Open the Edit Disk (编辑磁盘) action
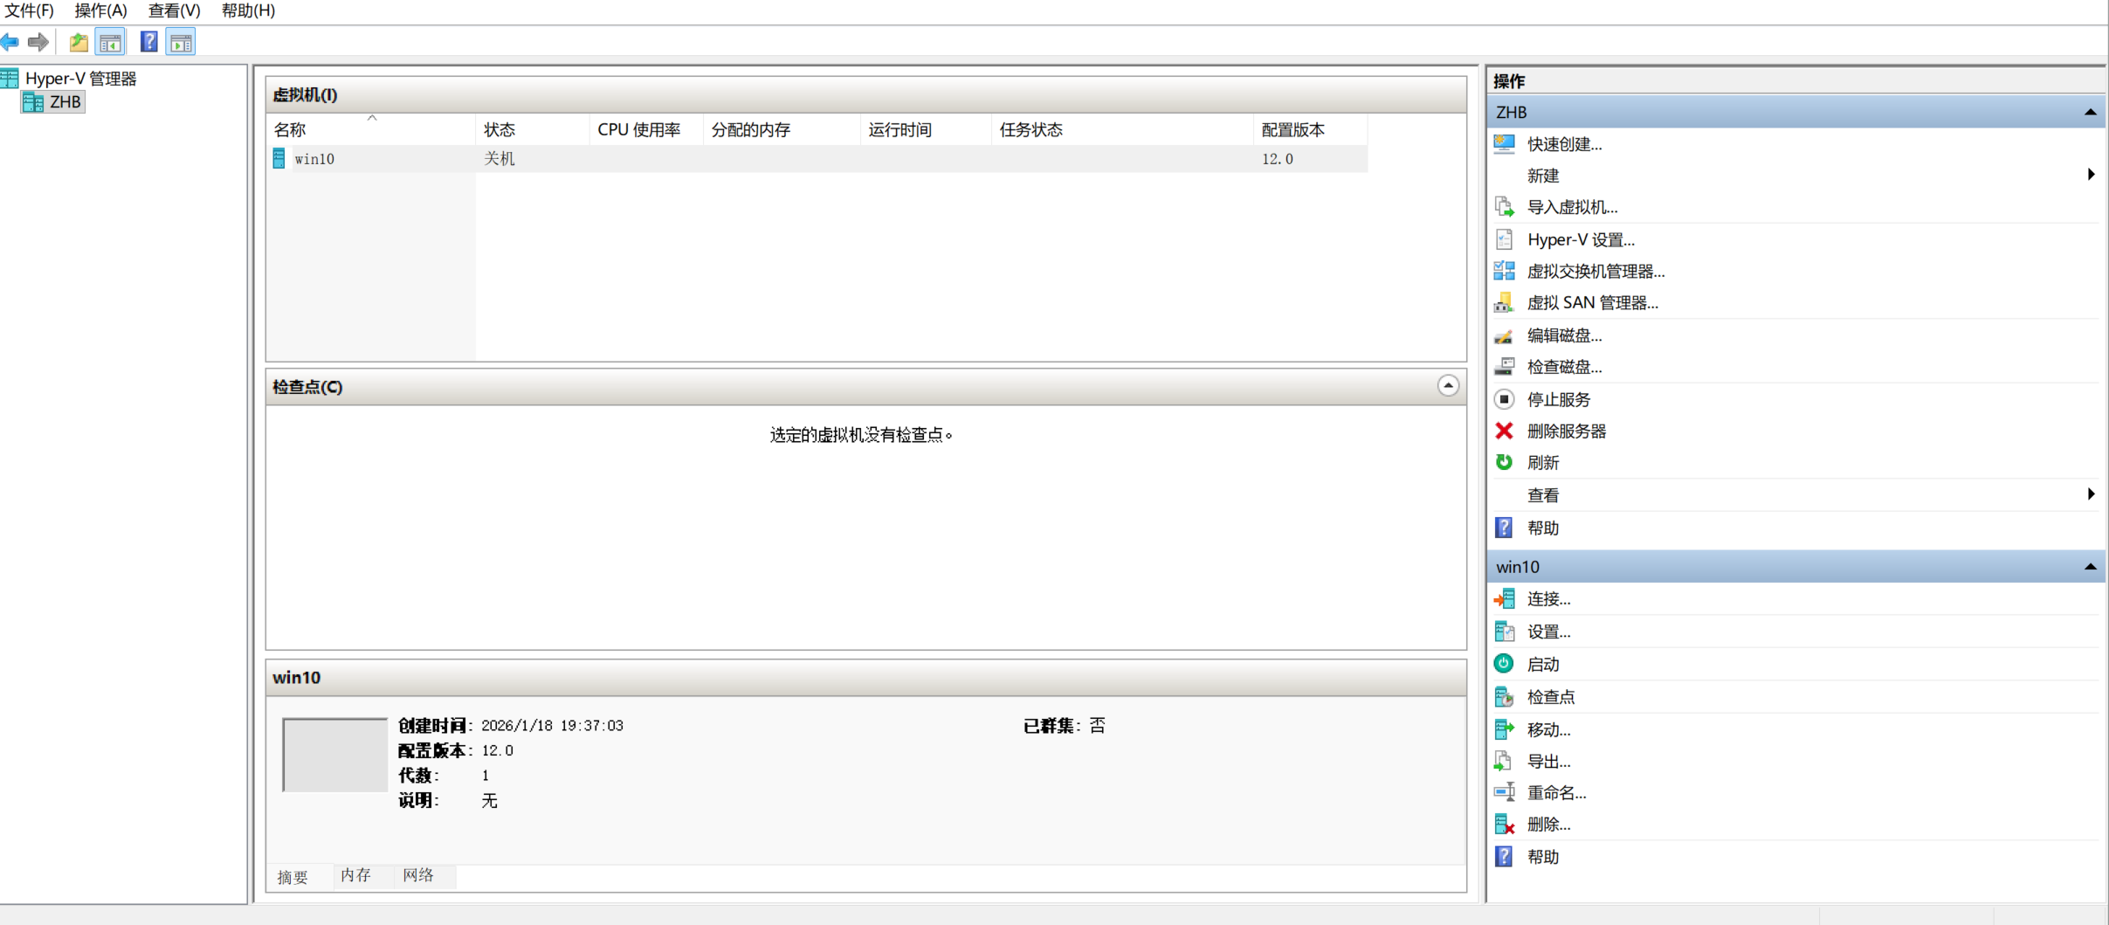This screenshot has width=2109, height=925. click(1563, 335)
